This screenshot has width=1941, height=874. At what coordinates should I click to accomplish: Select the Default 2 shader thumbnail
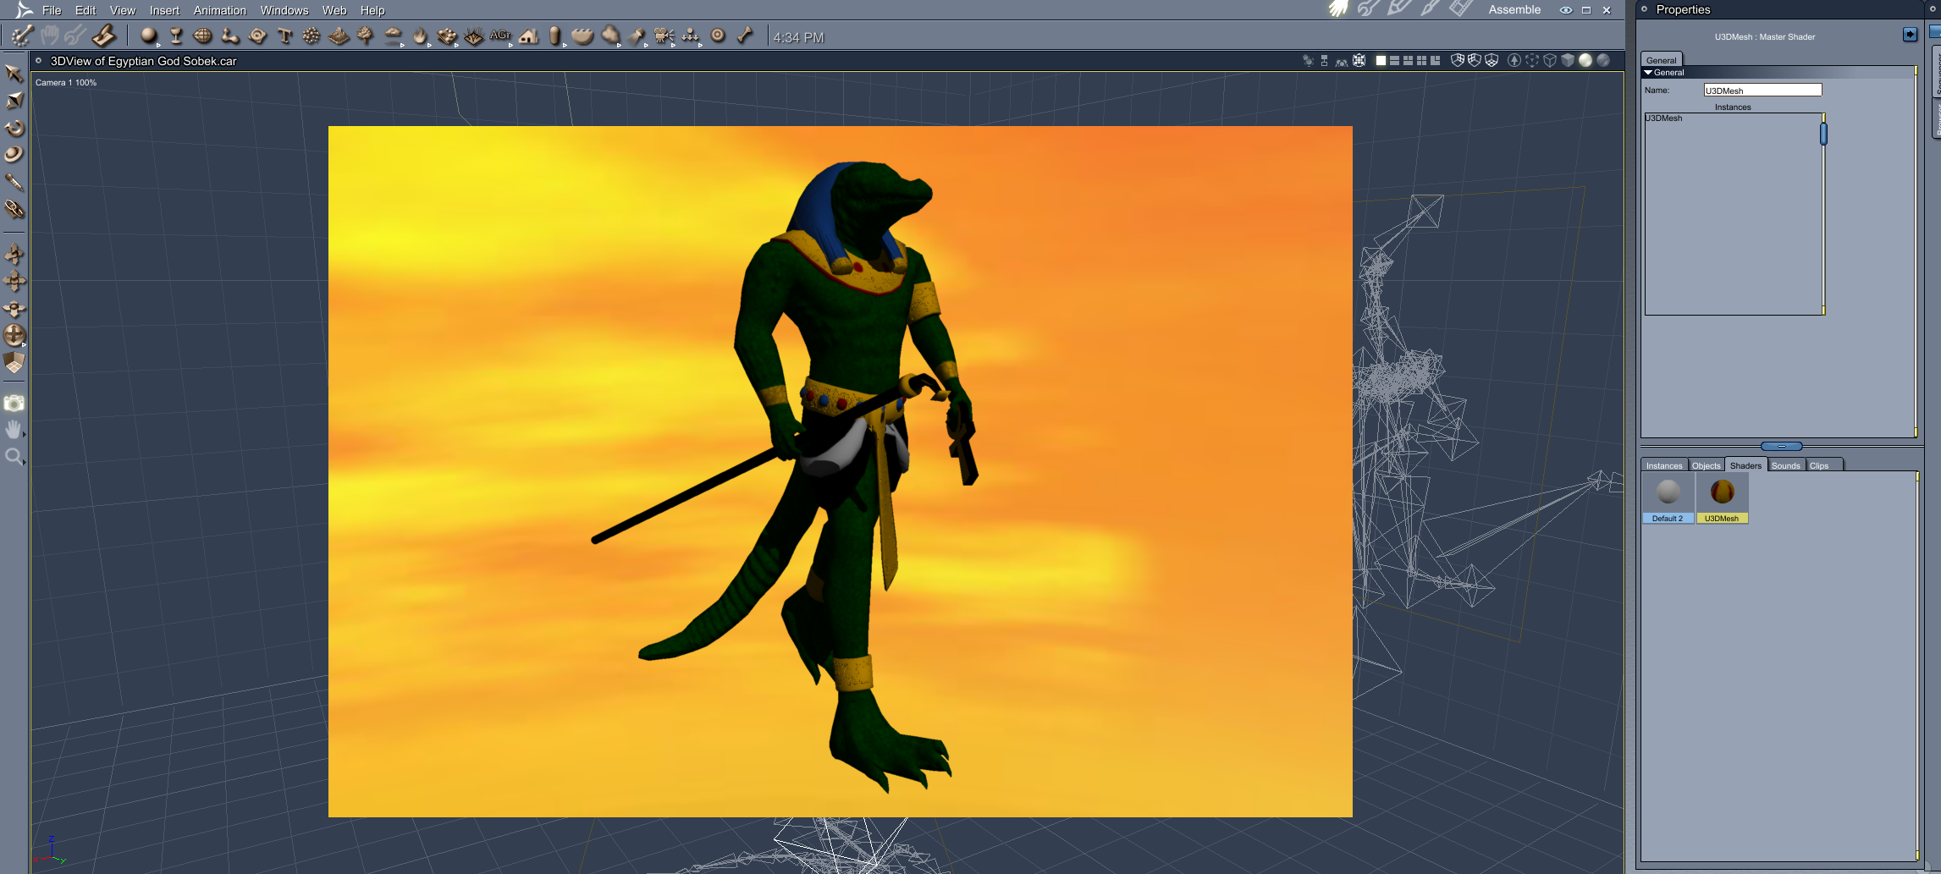click(1668, 497)
